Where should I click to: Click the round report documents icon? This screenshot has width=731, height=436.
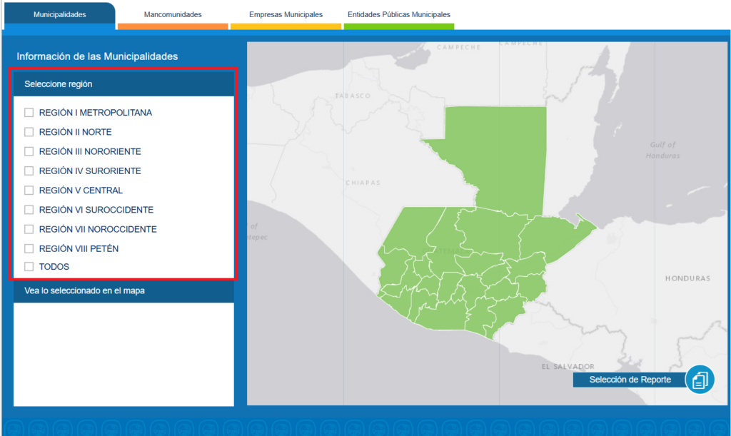pos(700,380)
